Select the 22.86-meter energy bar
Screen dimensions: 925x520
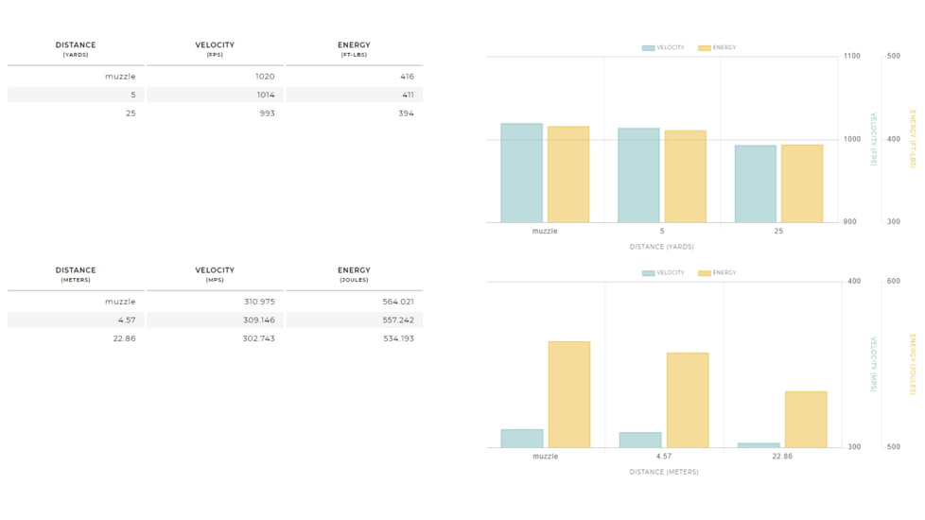(x=805, y=419)
